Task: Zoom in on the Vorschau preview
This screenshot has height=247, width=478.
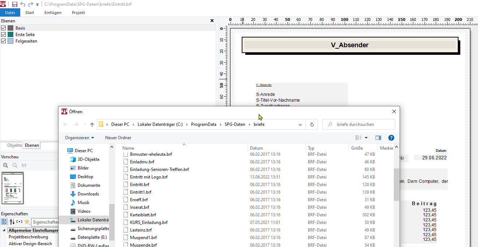Action: click(x=5, y=166)
